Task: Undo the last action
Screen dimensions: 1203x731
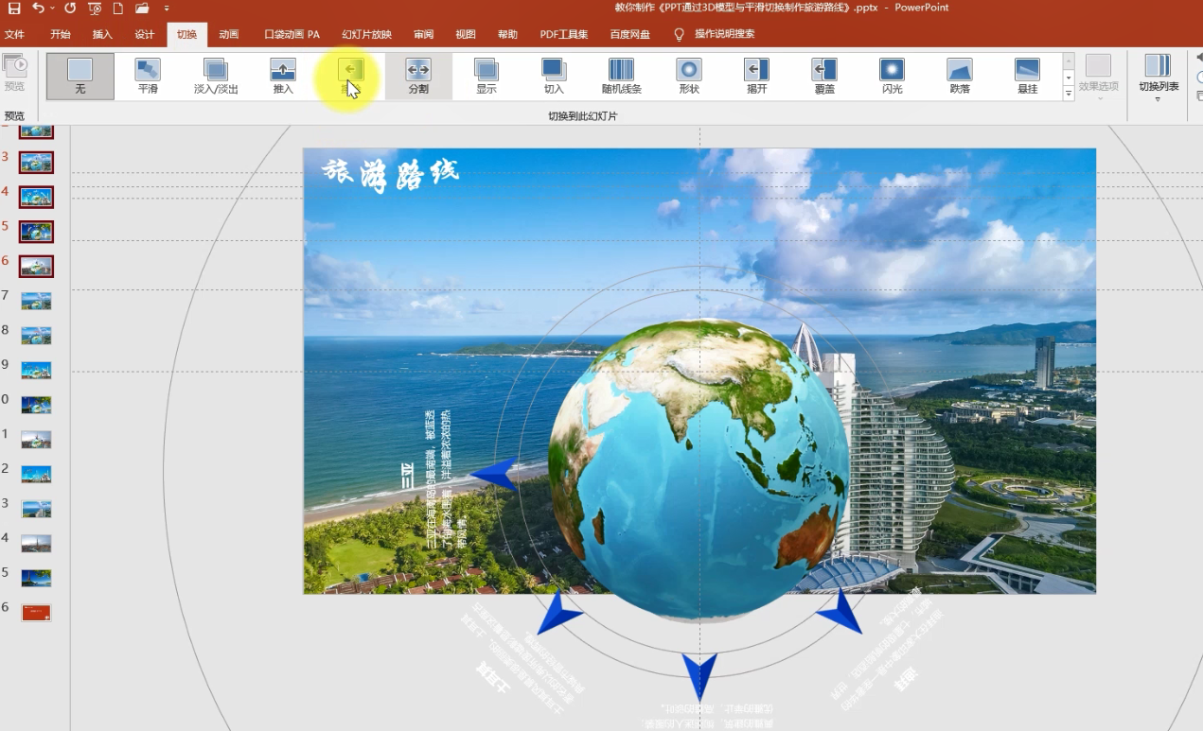Action: click(x=37, y=9)
